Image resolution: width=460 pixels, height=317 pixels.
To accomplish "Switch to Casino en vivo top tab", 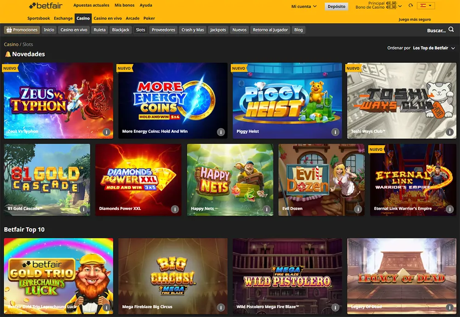I will point(108,18).
